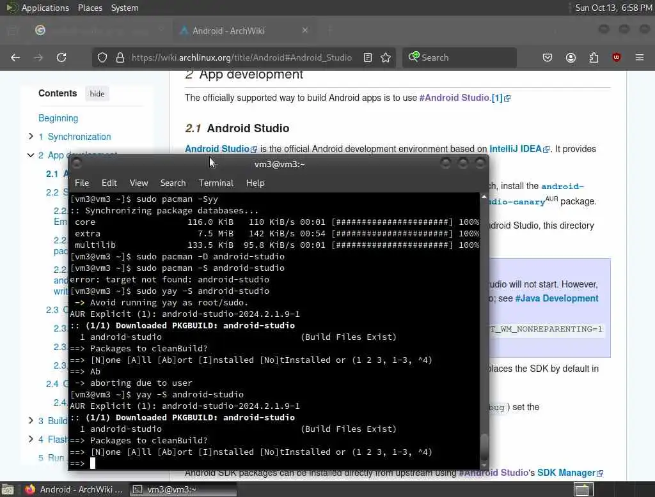Click 'Avoid running yay as root/sudo.' line
The image size is (655, 497).
169,302
